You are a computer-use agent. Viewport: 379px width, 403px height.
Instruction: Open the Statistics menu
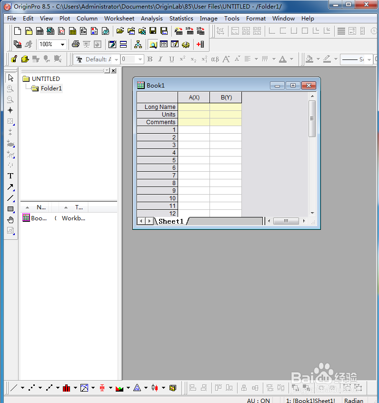(x=181, y=19)
